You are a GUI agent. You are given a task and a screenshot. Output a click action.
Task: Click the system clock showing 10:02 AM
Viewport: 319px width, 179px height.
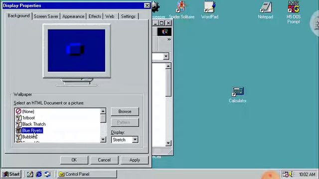pos(307,175)
